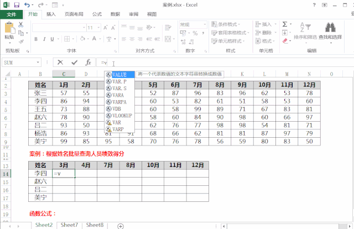Open the 文件 File tab
The width and height of the screenshot is (354, 229).
click(x=11, y=14)
